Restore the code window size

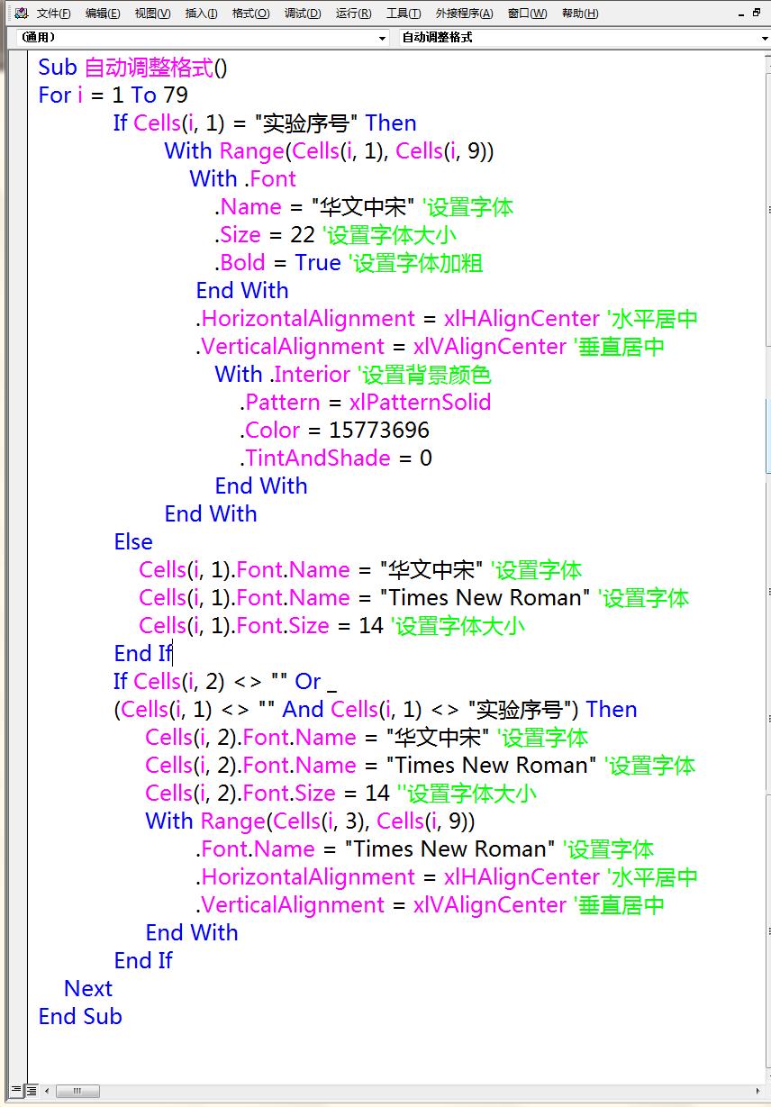757,13
